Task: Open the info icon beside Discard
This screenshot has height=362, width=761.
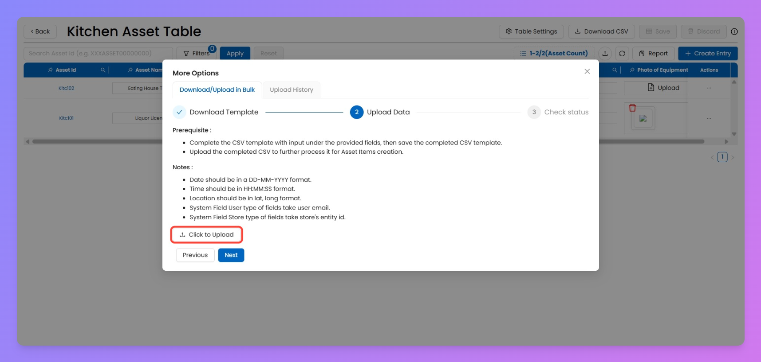Action: click(x=734, y=31)
